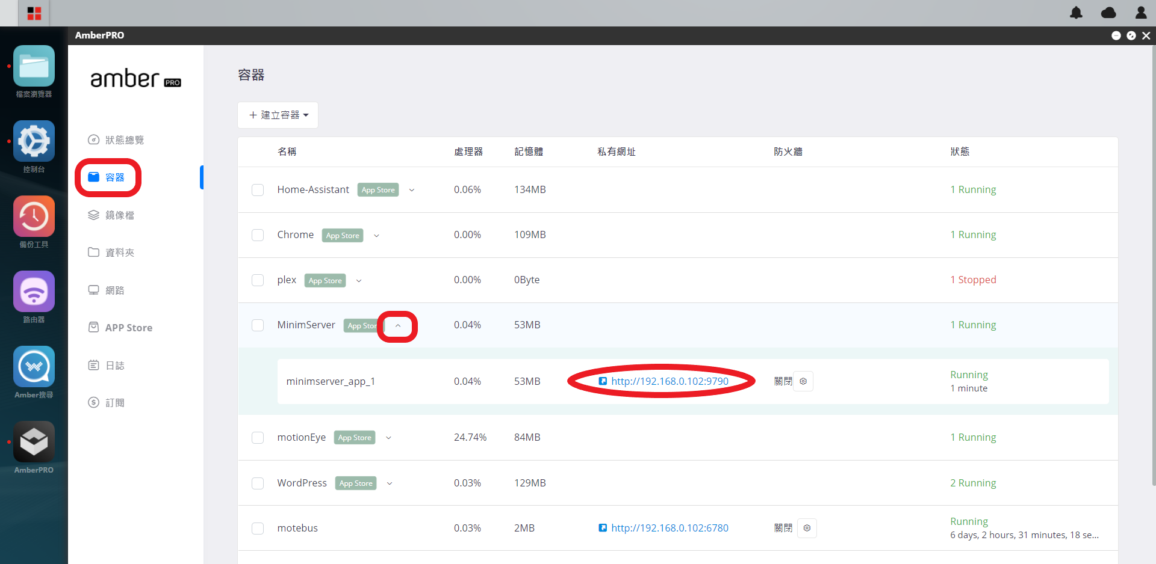Click the AmberPRO dock icon
Image resolution: width=1156 pixels, height=564 pixels.
(34, 442)
